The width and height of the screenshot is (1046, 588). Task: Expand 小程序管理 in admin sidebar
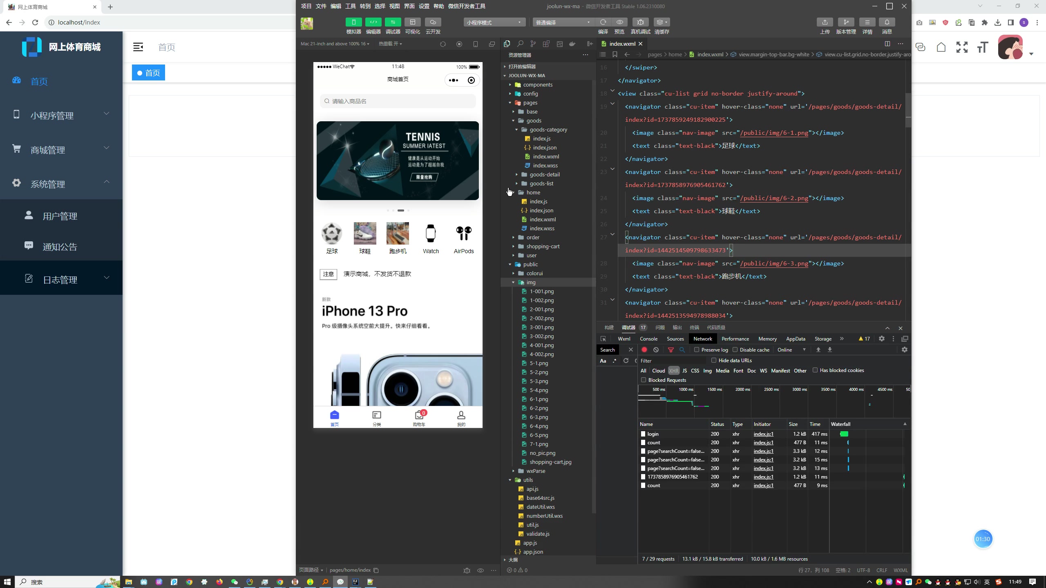tap(61, 115)
